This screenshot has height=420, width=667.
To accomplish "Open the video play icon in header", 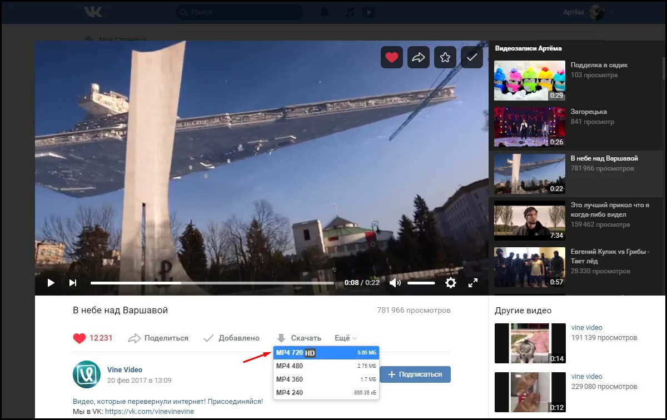I will [369, 12].
